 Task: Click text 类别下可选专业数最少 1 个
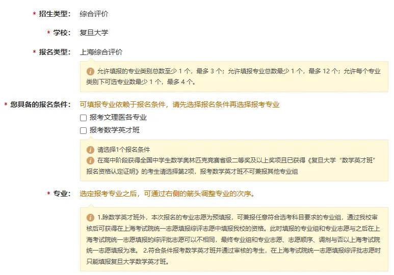point(141,82)
